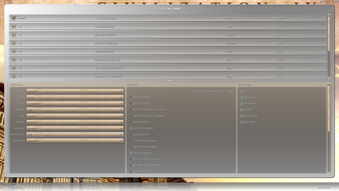Image resolution: width=339 pixels, height=191 pixels.
Task: Click the collapse chevron between players and settings
Action: pos(169,81)
